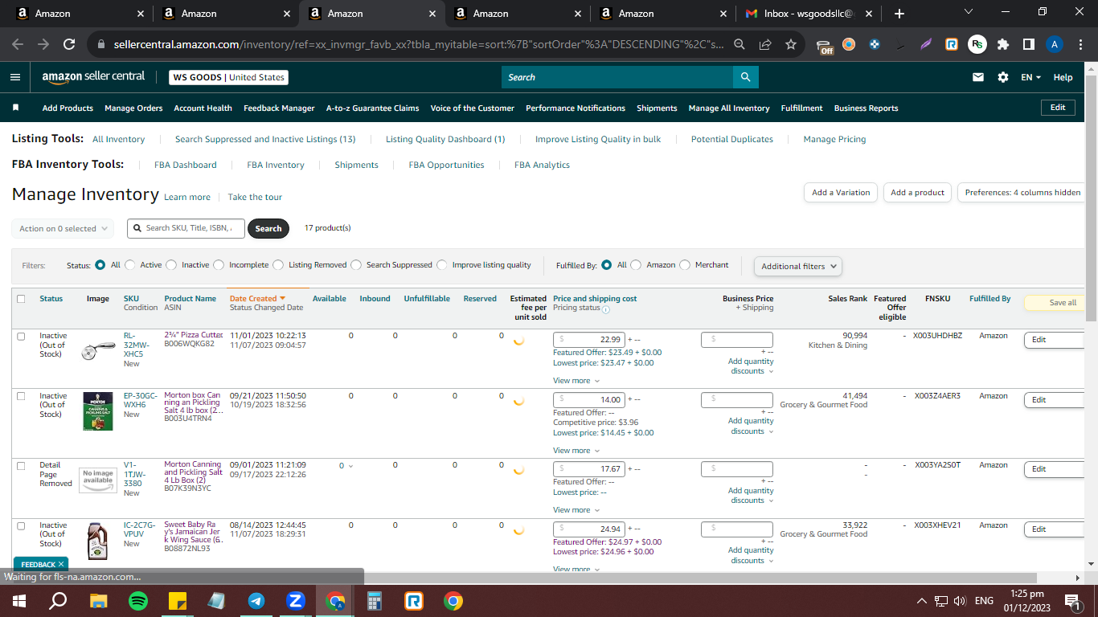The height and width of the screenshot is (617, 1098).
Task: Check the row with SKU EP-30GC-WXH6
Action: [x=21, y=396]
